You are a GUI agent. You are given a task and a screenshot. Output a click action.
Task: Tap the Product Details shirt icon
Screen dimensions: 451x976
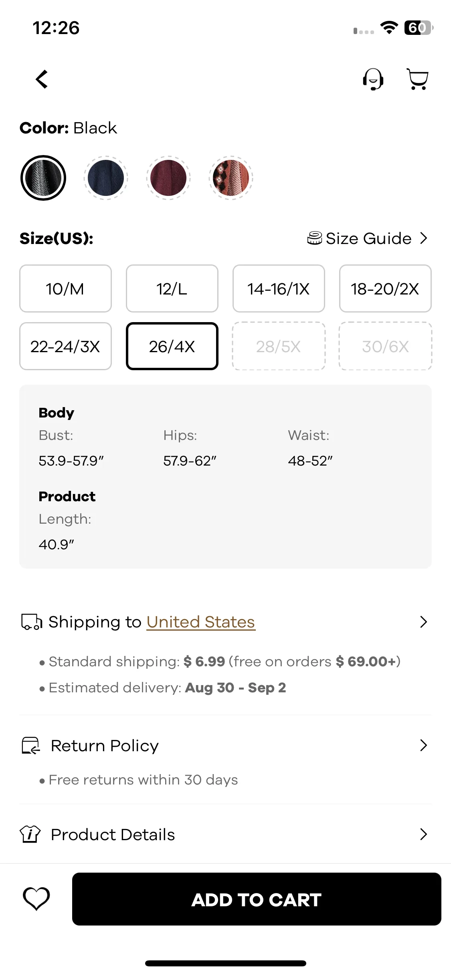click(30, 834)
